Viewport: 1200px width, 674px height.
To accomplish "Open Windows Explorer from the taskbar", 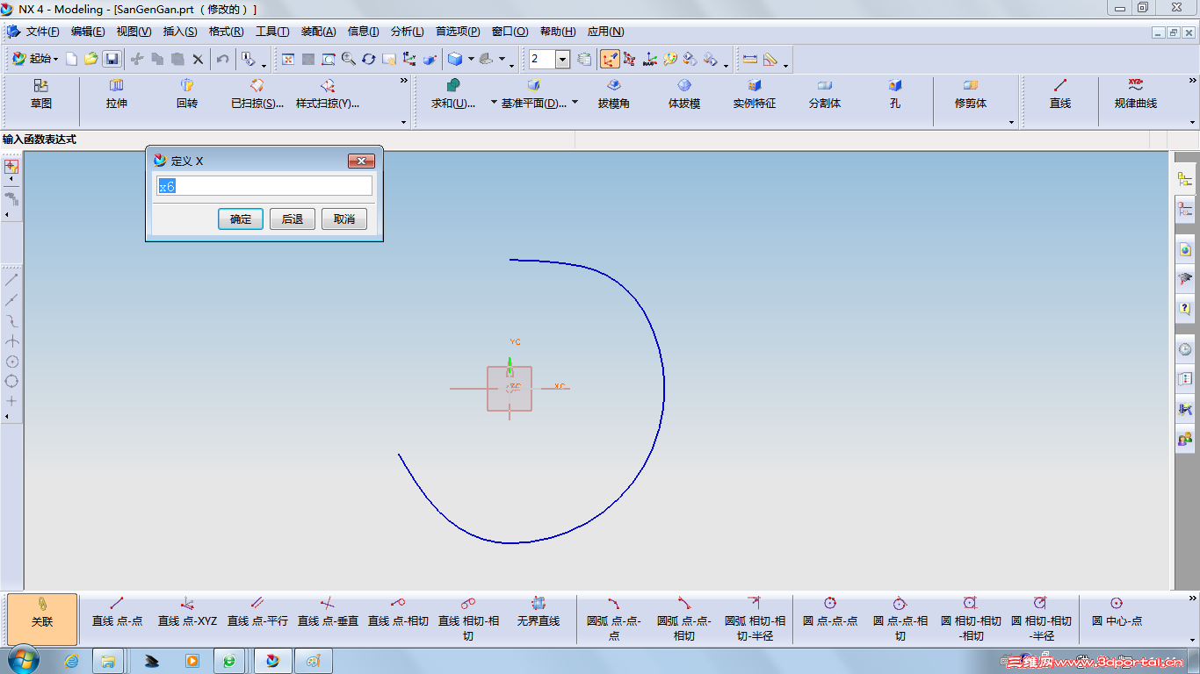I will click(x=108, y=660).
